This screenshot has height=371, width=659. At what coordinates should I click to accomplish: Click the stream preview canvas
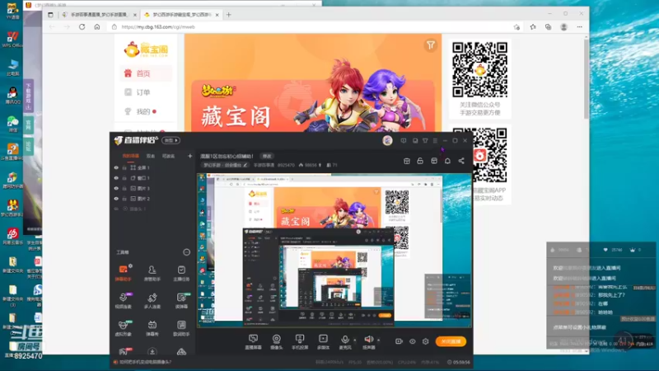334,251
